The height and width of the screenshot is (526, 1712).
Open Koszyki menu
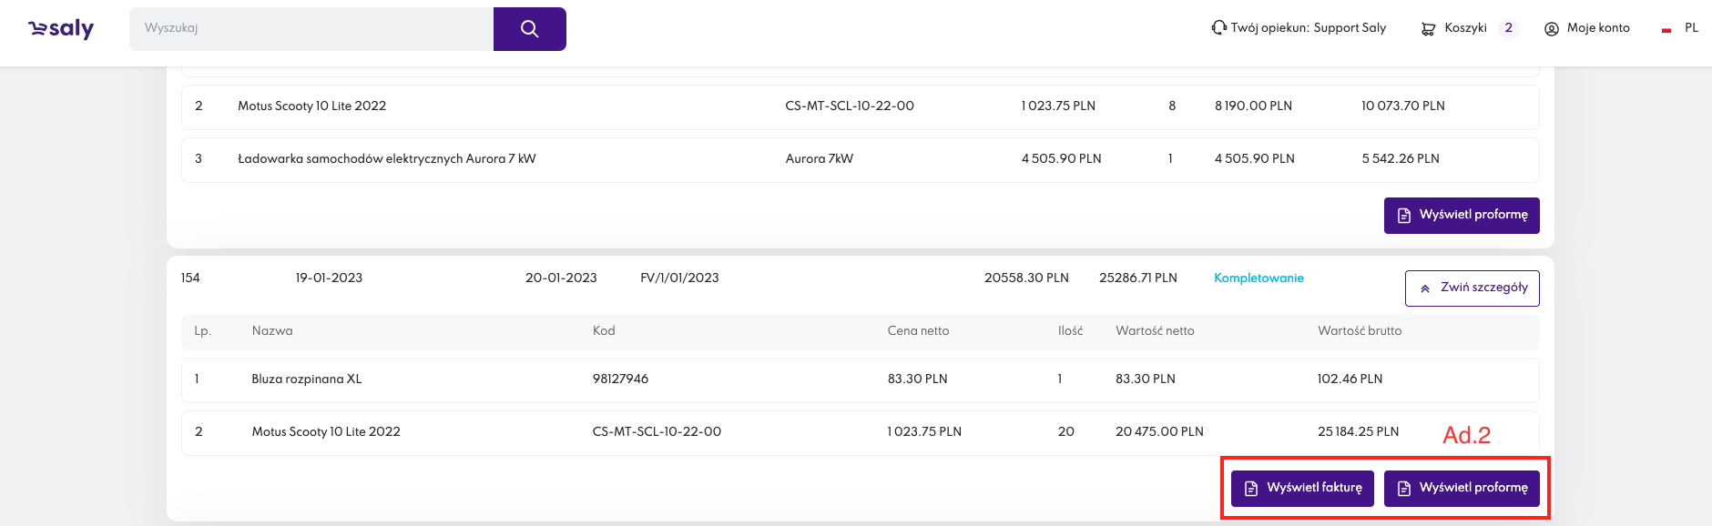pyautogui.click(x=1465, y=28)
